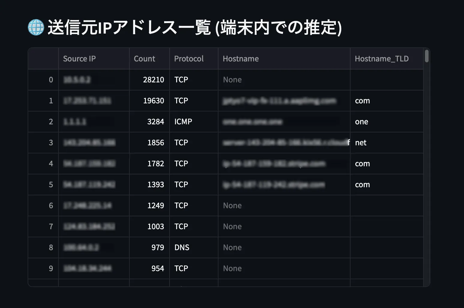Screen dimensions: 464x308
Task: Click the hostname ending in stripe.com in row 5
Action: click(x=274, y=185)
